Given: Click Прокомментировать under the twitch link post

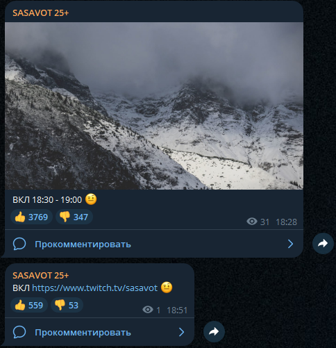Looking at the screenshot, I should pyautogui.click(x=83, y=333).
